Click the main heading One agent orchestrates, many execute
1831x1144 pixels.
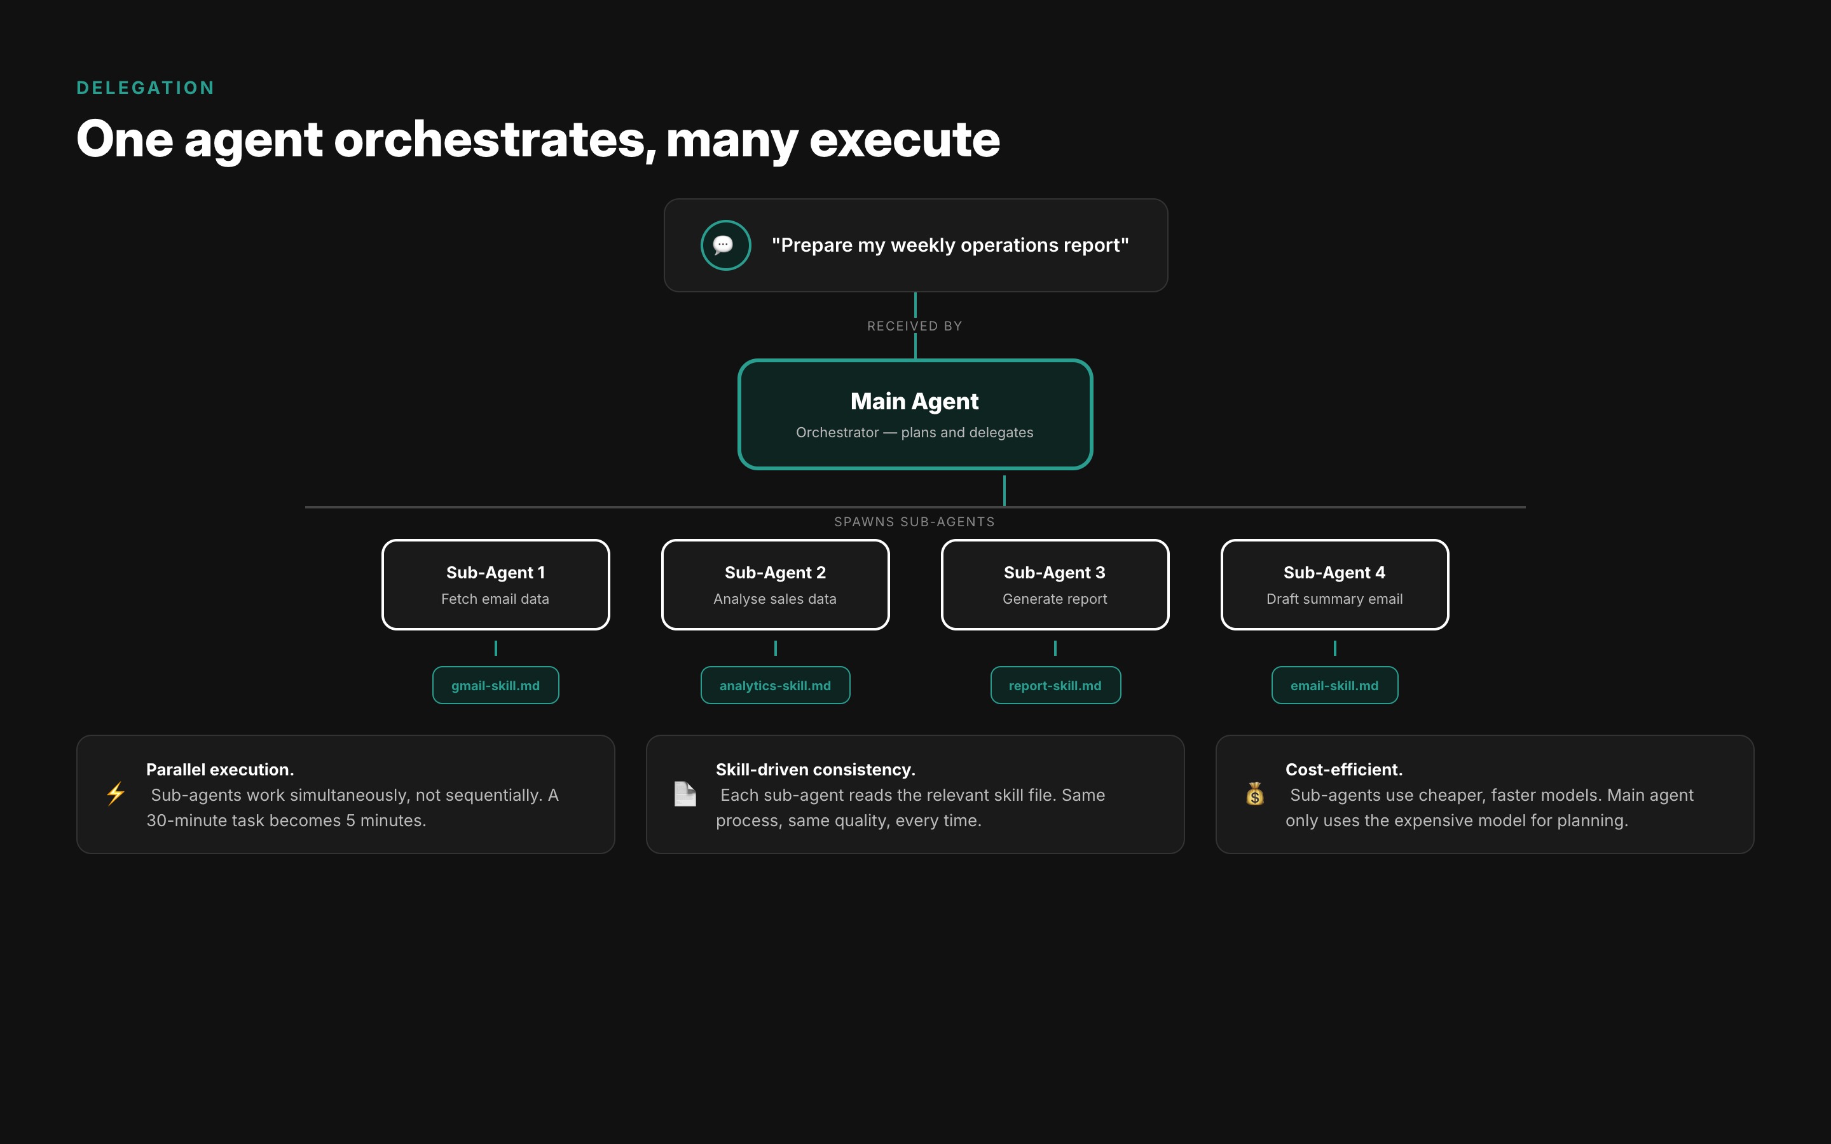tap(538, 139)
